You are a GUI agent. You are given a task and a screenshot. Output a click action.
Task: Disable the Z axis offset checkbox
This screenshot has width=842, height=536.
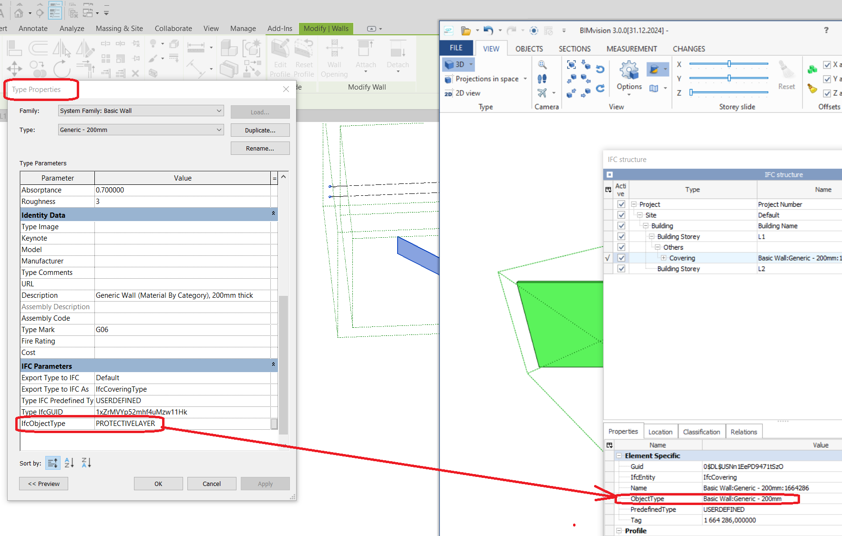coord(827,93)
